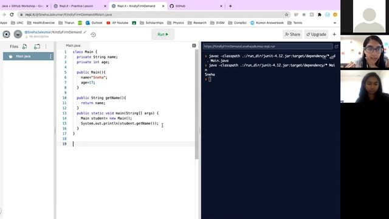Click the 'private int age;' line
The height and width of the screenshot is (219, 389).
pyautogui.click(x=93, y=62)
